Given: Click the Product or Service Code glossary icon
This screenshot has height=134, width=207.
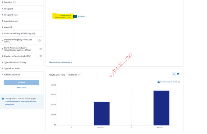Looking at the screenshot, I should point(40,56).
